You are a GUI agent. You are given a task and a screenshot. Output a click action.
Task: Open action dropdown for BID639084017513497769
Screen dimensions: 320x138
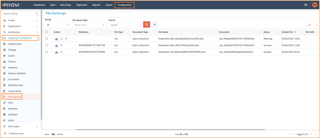(x=61, y=45)
